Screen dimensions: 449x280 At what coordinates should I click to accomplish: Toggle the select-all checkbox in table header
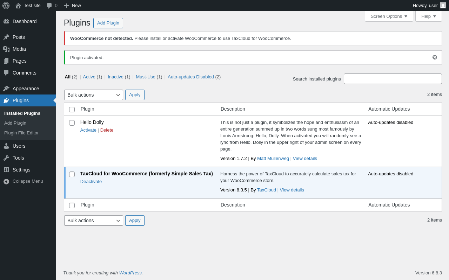[72, 110]
